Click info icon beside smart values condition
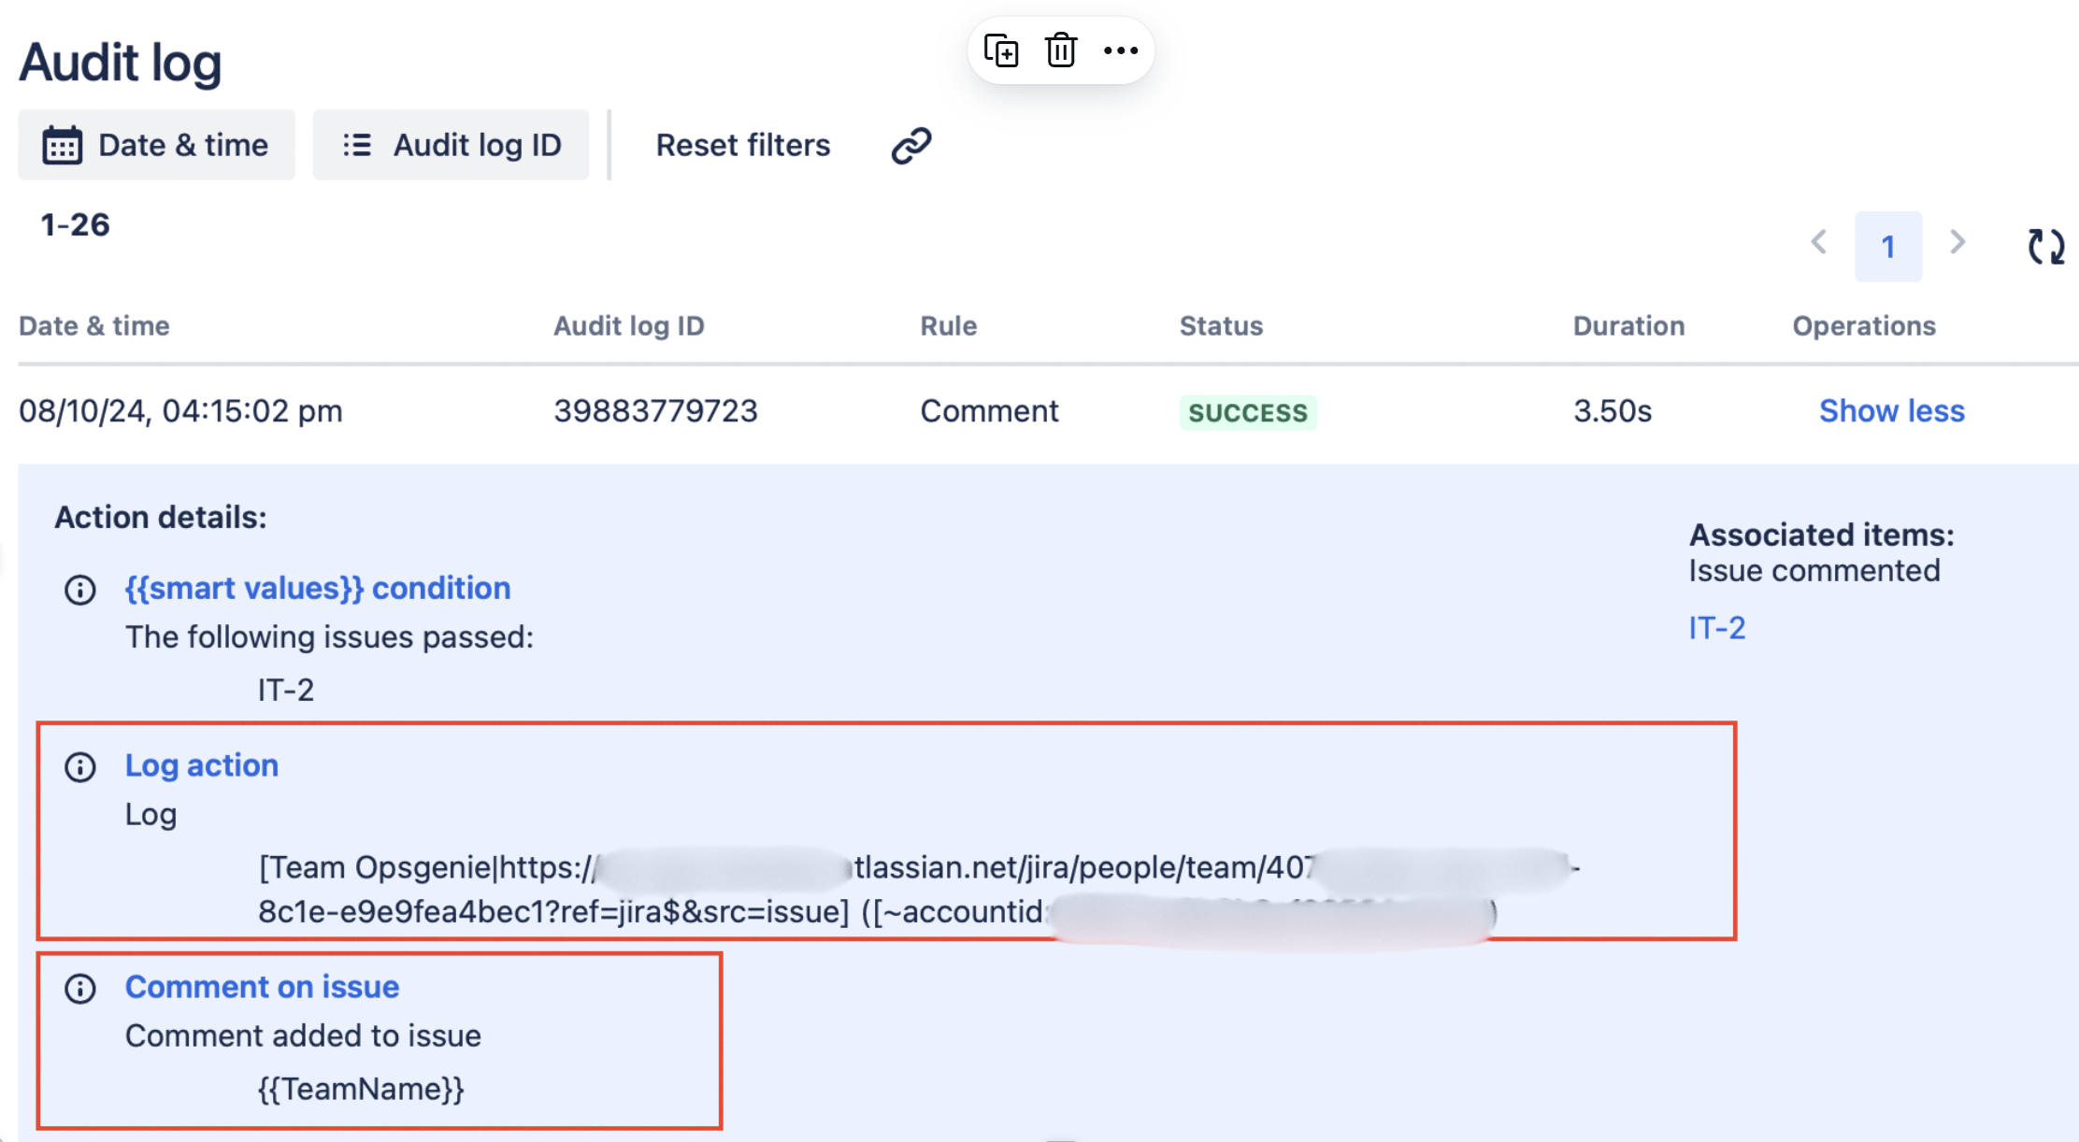2079x1142 pixels. point(80,590)
